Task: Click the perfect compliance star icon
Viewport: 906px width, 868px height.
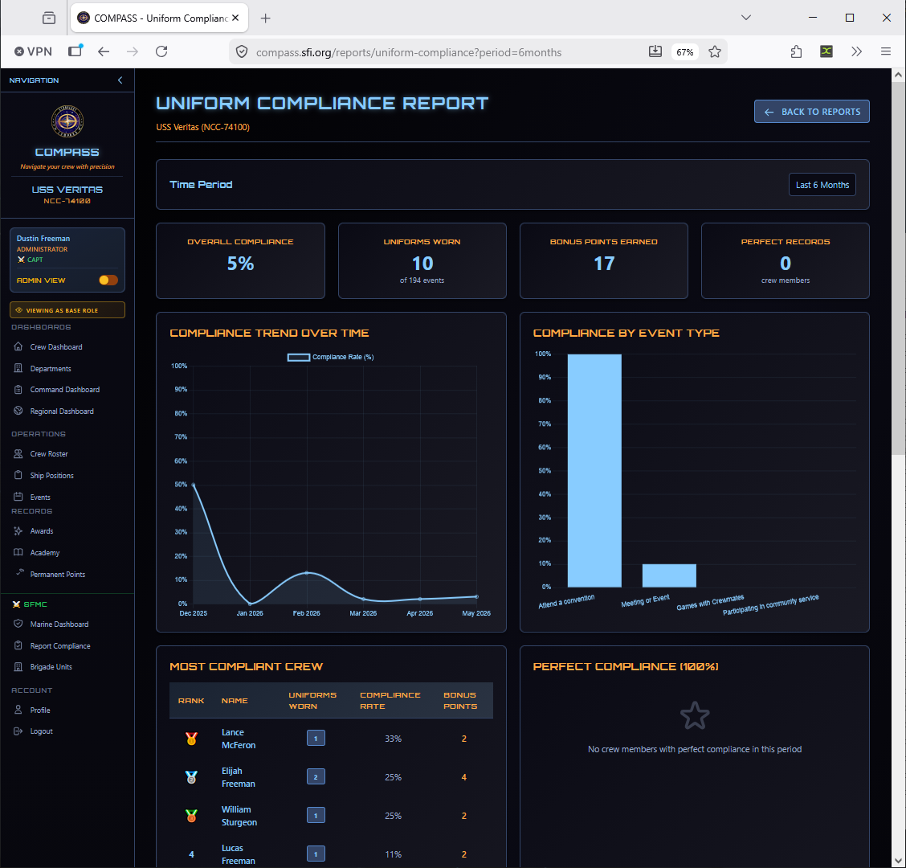Action: coord(695,716)
